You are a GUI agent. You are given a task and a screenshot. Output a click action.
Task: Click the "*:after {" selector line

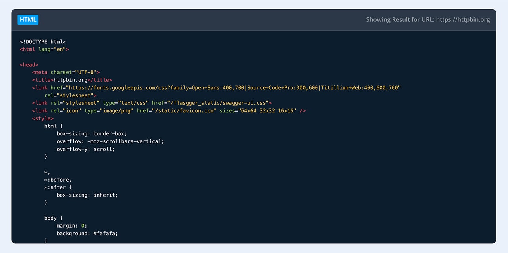(58, 187)
